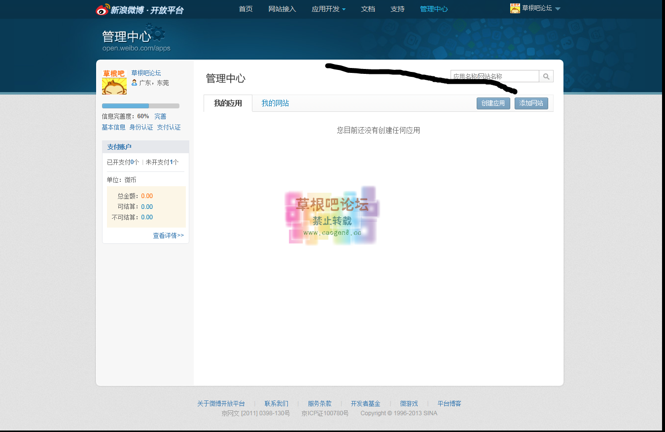Click the 草根吧论坛 avatar in the top bar
Screen dimensions: 665x432
[x=515, y=8]
